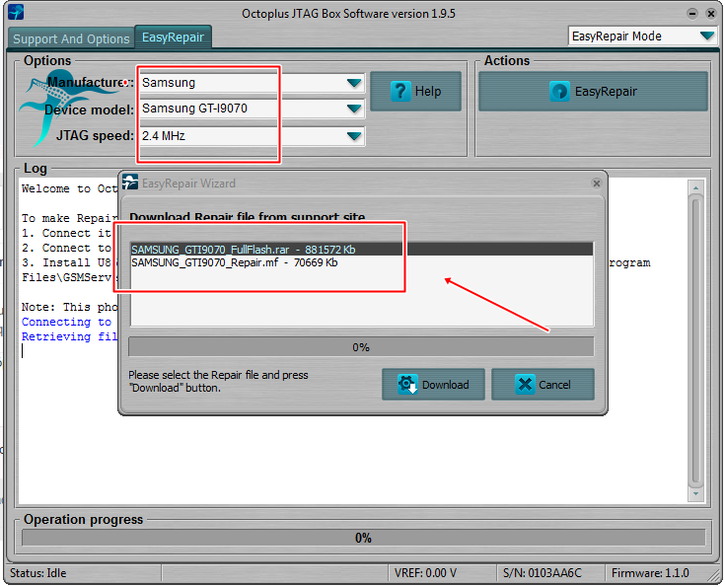Select SAMSUNG_GTI9070_Repair.mf file
Screen dimensions: 725x587
tap(362, 262)
